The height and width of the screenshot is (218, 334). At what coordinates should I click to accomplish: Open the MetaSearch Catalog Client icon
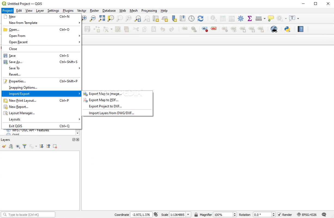point(274,29)
